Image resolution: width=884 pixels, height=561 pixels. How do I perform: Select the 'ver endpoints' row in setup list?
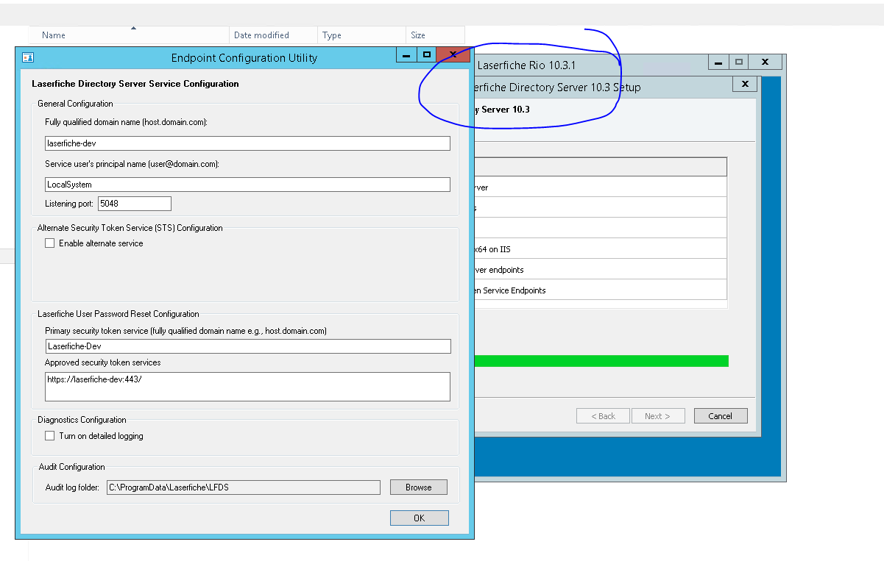coord(601,270)
